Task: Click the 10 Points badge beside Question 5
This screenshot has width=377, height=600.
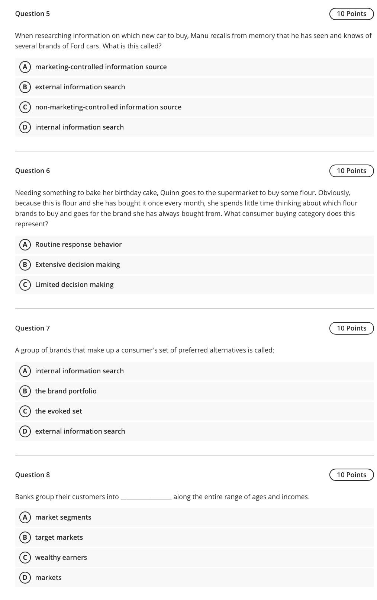Action: (352, 13)
